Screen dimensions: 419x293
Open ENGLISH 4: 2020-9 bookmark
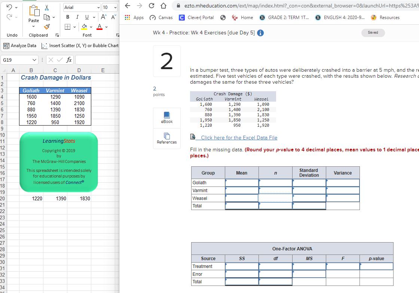pos(340,18)
